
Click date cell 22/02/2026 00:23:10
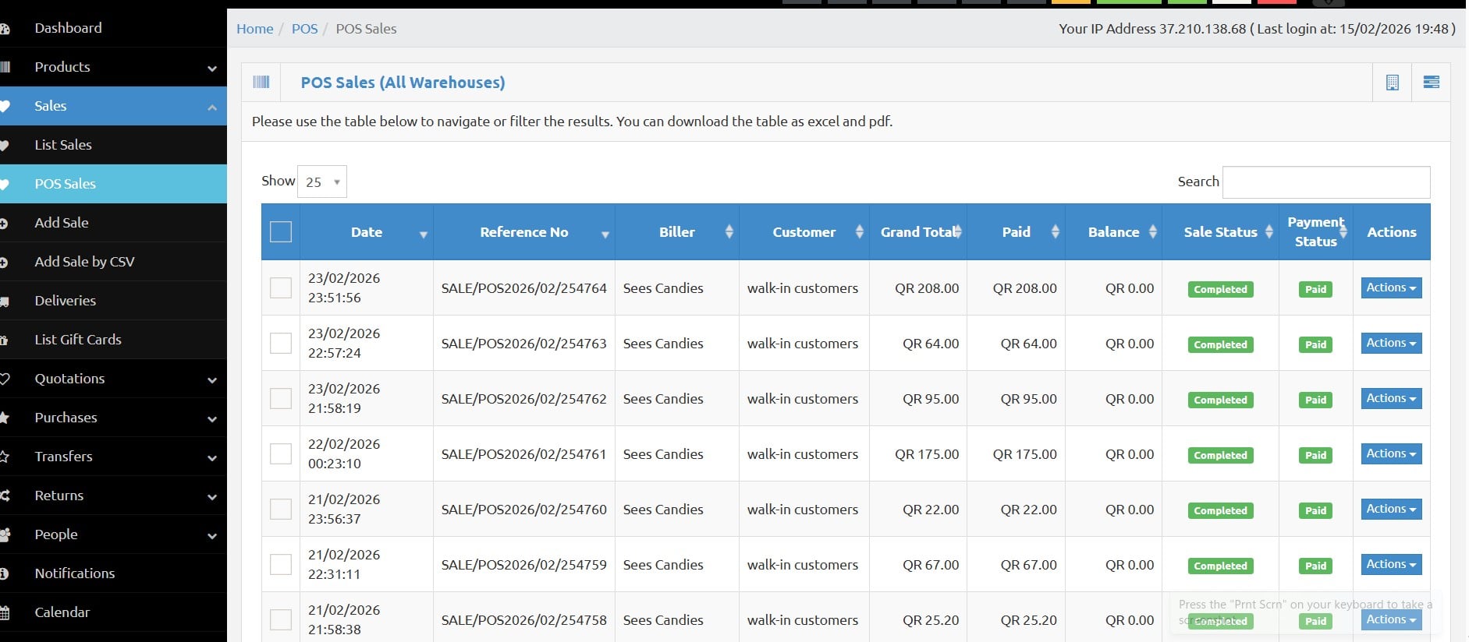click(x=367, y=453)
